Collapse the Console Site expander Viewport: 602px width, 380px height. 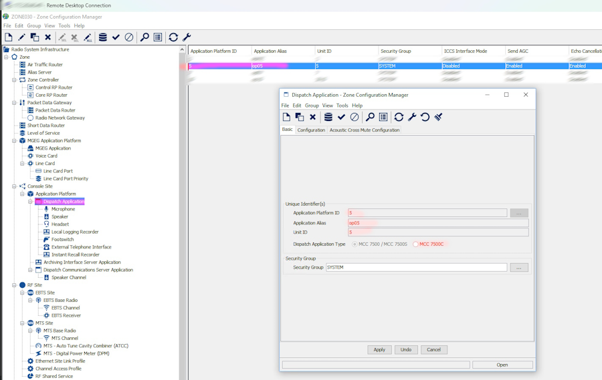pos(14,186)
